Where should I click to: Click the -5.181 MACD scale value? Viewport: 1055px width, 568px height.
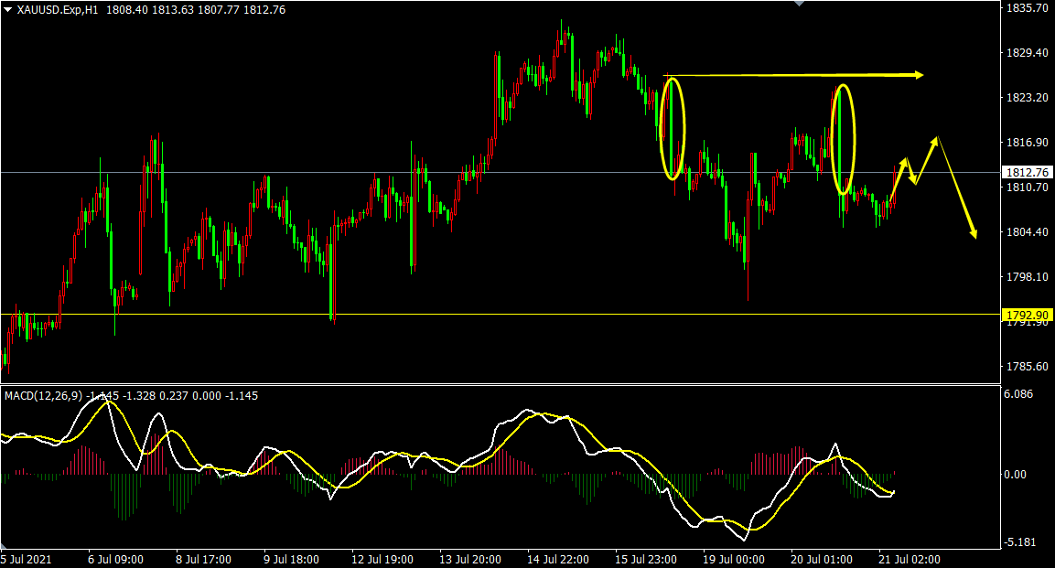(x=1020, y=541)
